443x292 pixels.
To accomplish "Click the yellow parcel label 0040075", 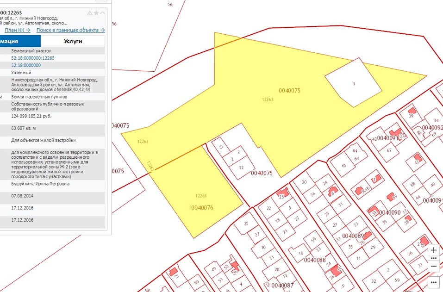I will point(289,91).
